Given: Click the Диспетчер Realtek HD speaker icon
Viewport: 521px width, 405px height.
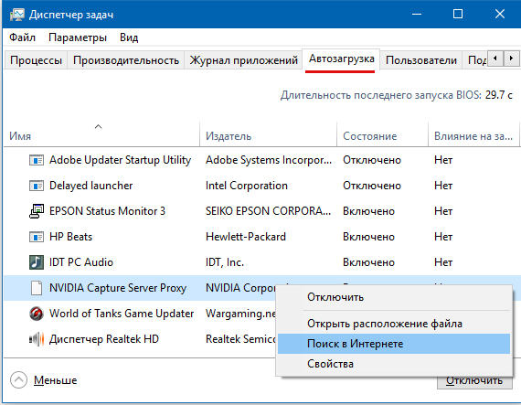Looking at the screenshot, I should coord(37,339).
